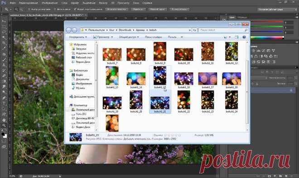The image size is (299, 178).
Task: Click the Zoom tool in left toolbar
Action: pyautogui.click(x=4, y=125)
